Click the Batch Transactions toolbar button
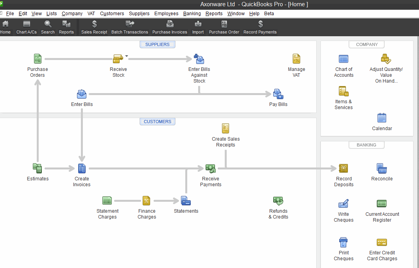The width and height of the screenshot is (419, 268). [130, 27]
